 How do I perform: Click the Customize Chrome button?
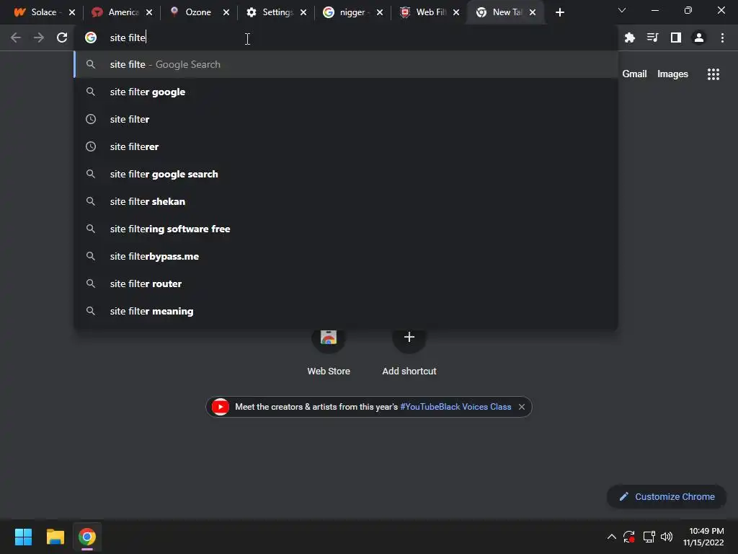(667, 496)
